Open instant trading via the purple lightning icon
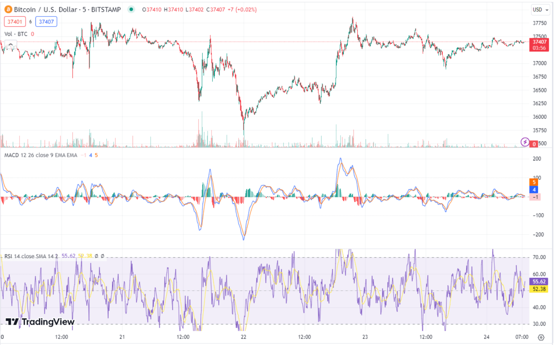Screen dimensions: 554x345 pos(524,142)
